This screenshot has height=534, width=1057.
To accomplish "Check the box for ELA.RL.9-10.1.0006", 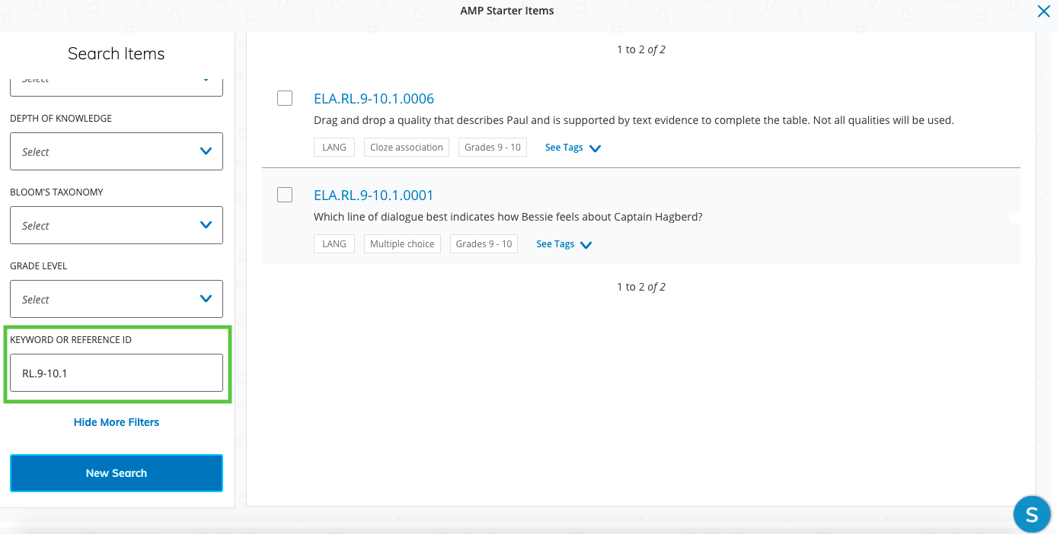I will (285, 98).
